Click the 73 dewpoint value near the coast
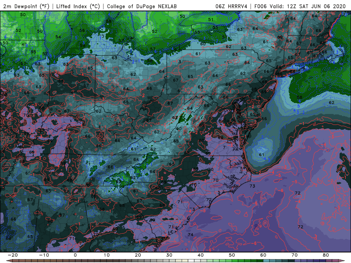The width and height of the screenshot is (351, 263). (x=252, y=186)
